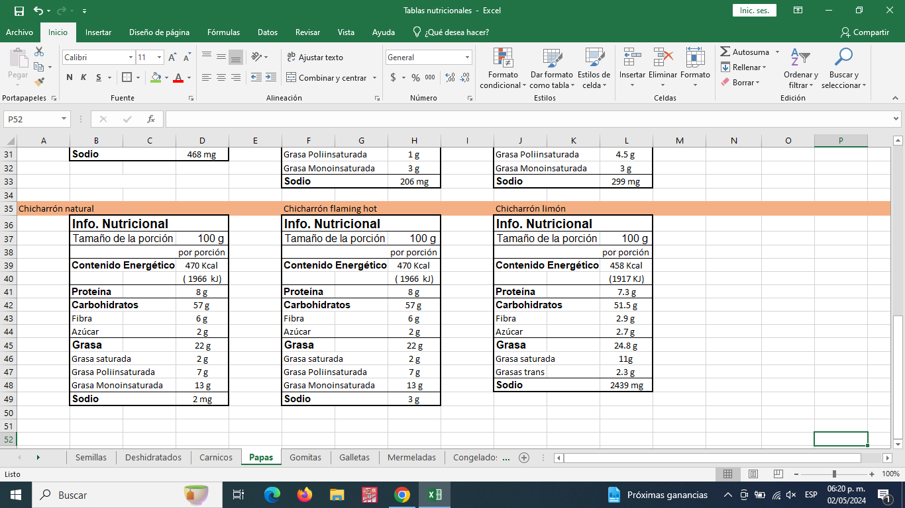Switch to Diseño de página tab
The width and height of the screenshot is (905, 508).
pyautogui.click(x=159, y=32)
